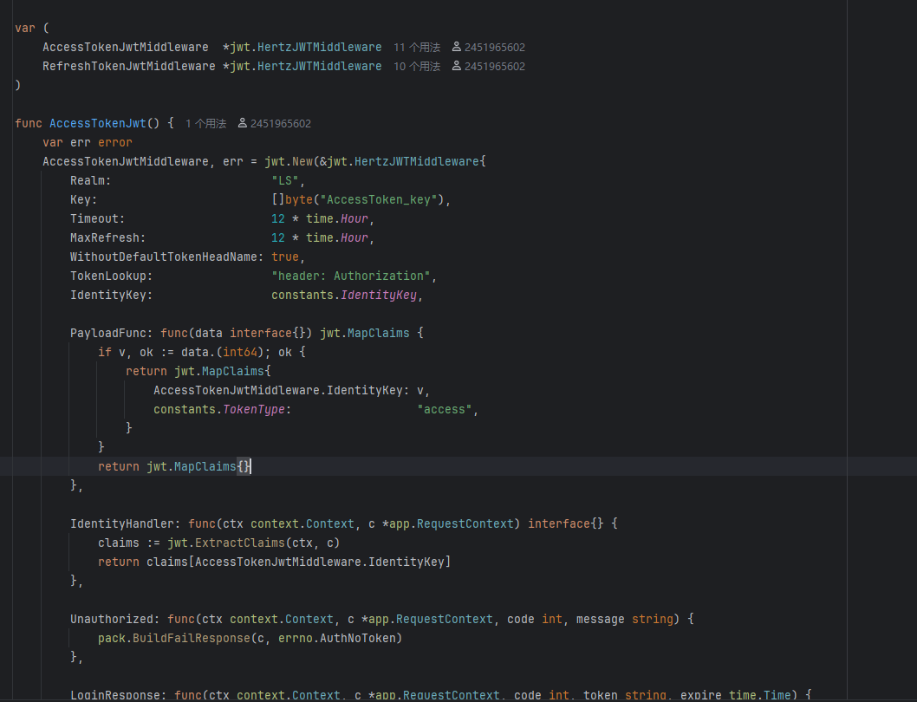Click the "Key:" field name
Viewport: 917px width, 702px height.
[83, 200]
